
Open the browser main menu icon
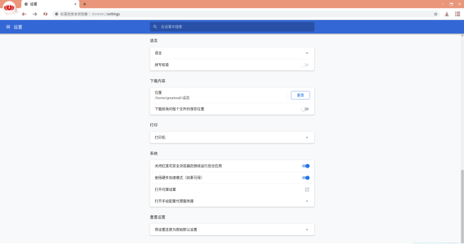pyautogui.click(x=457, y=14)
